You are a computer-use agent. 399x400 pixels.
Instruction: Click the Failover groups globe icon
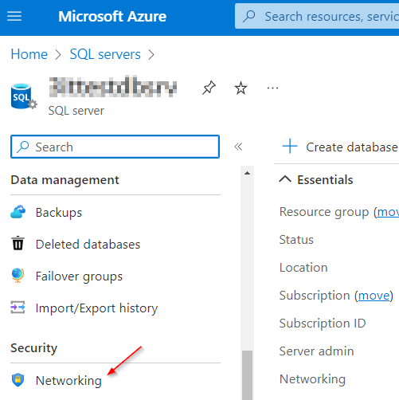(18, 276)
